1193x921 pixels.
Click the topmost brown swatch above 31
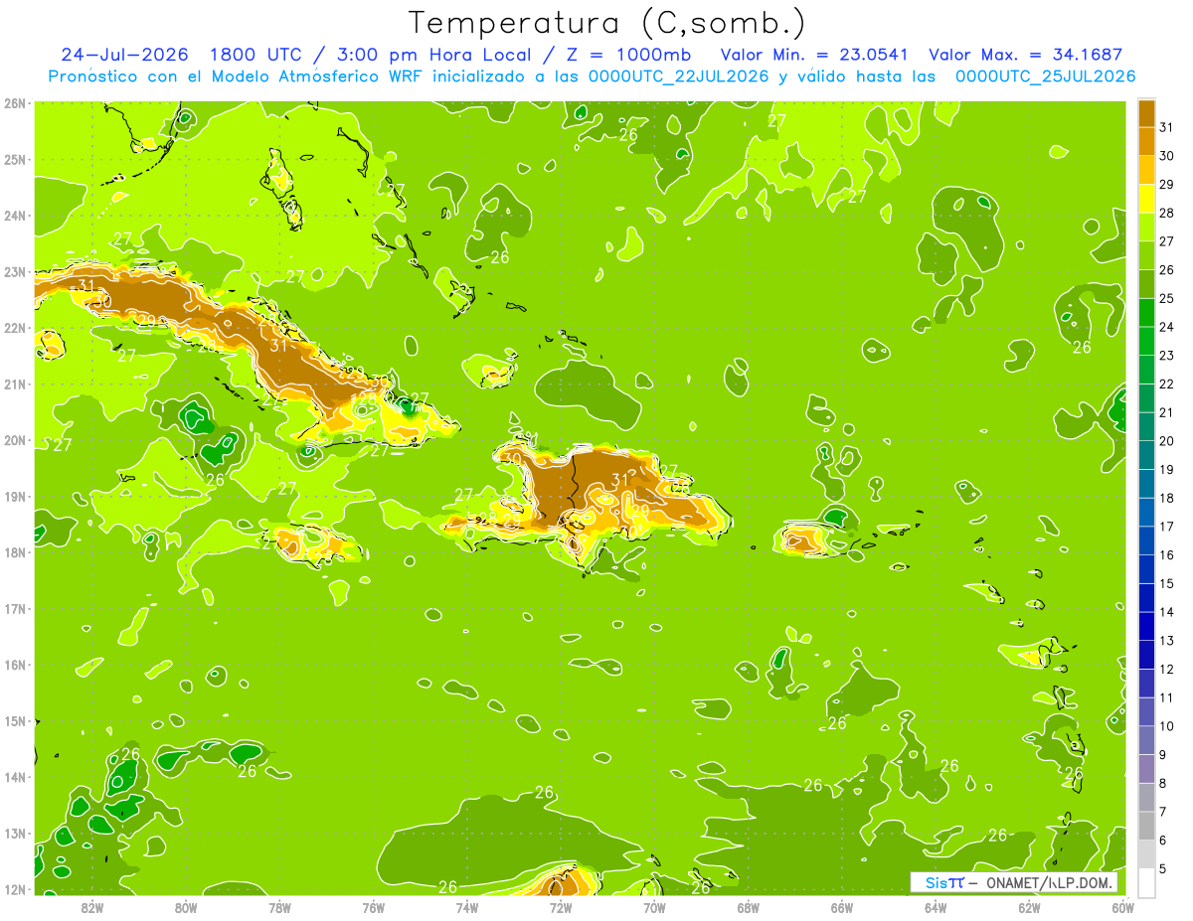click(1146, 113)
